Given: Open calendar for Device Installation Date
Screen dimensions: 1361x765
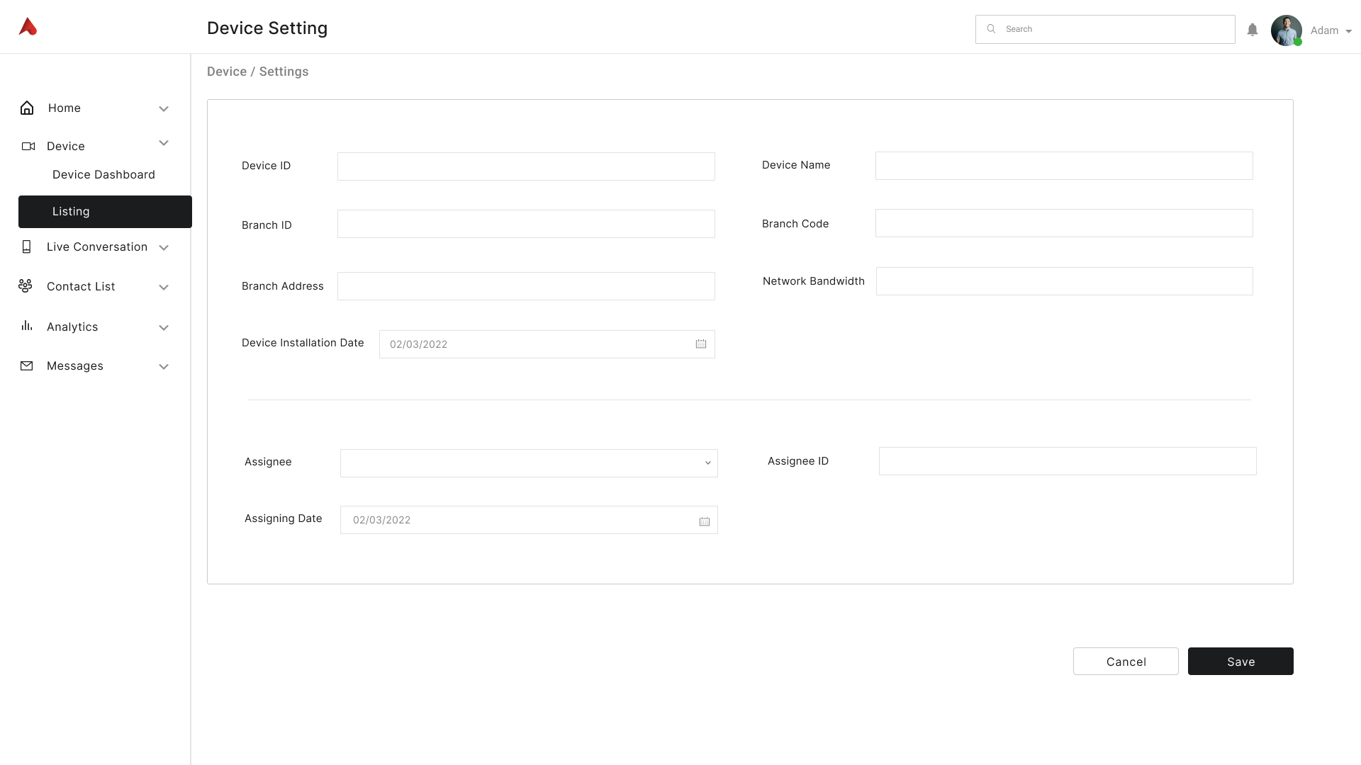Looking at the screenshot, I should coord(701,344).
